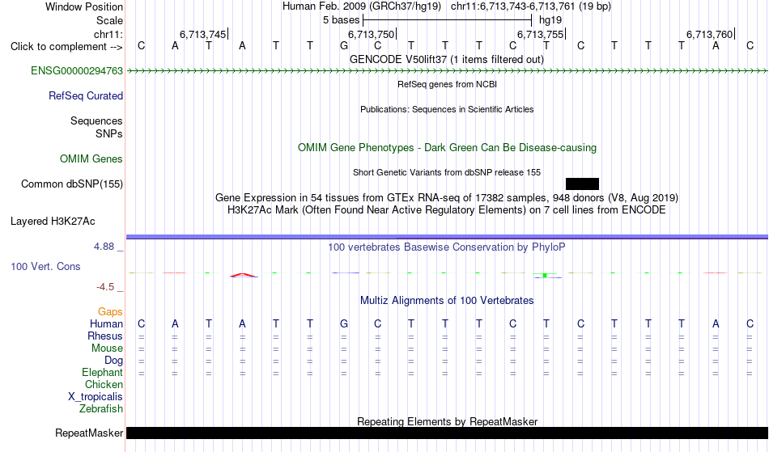
Task: Click the Rhesus species label
Action: coord(105,336)
